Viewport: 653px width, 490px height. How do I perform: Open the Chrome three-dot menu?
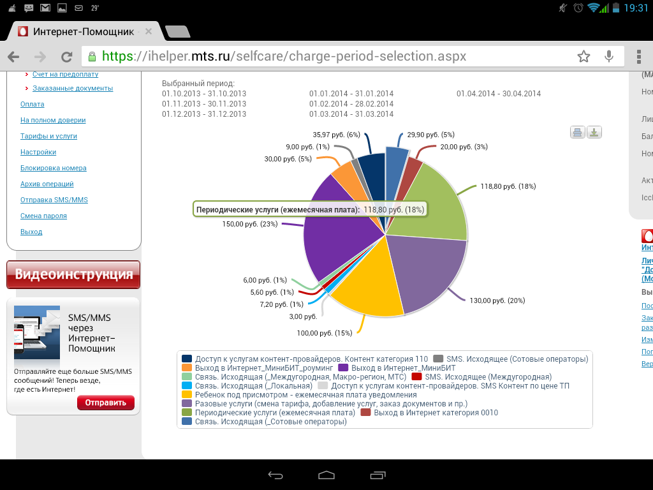point(639,57)
